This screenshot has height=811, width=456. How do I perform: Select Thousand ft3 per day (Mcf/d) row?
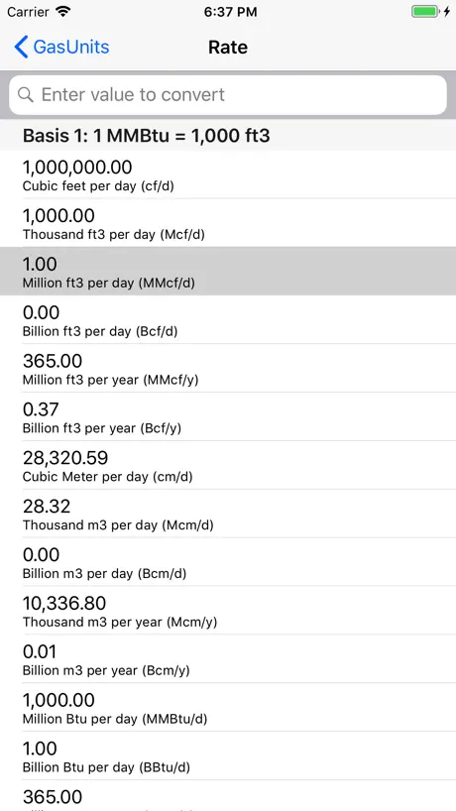[228, 223]
